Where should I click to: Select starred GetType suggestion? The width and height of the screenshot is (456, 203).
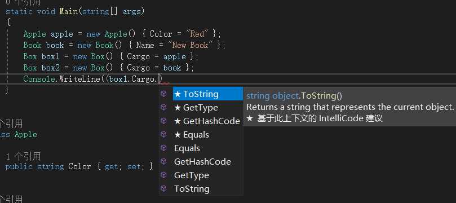pyautogui.click(x=207, y=108)
